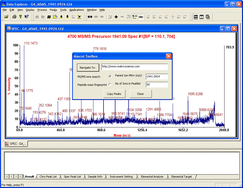243x188 pixels.
Task: Click the Open file folder icon
Action: click(x=7, y=17)
